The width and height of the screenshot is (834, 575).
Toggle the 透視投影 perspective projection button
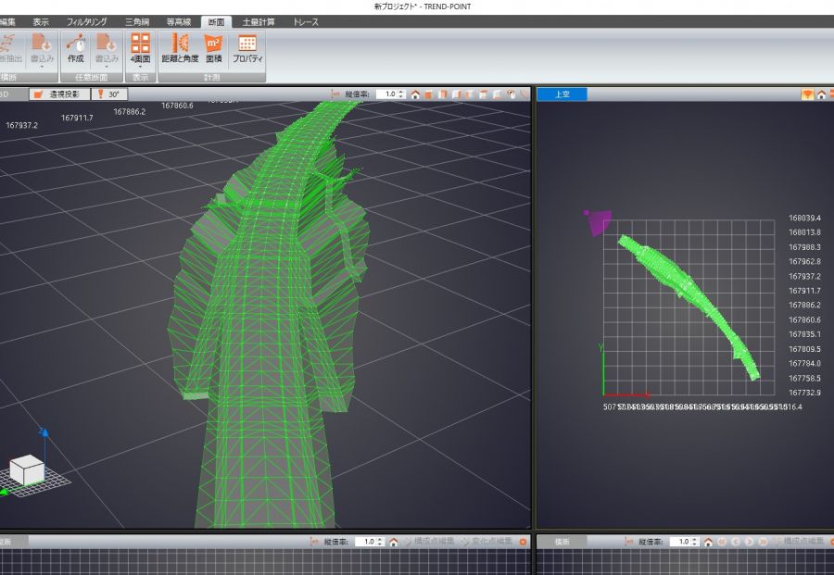point(61,94)
